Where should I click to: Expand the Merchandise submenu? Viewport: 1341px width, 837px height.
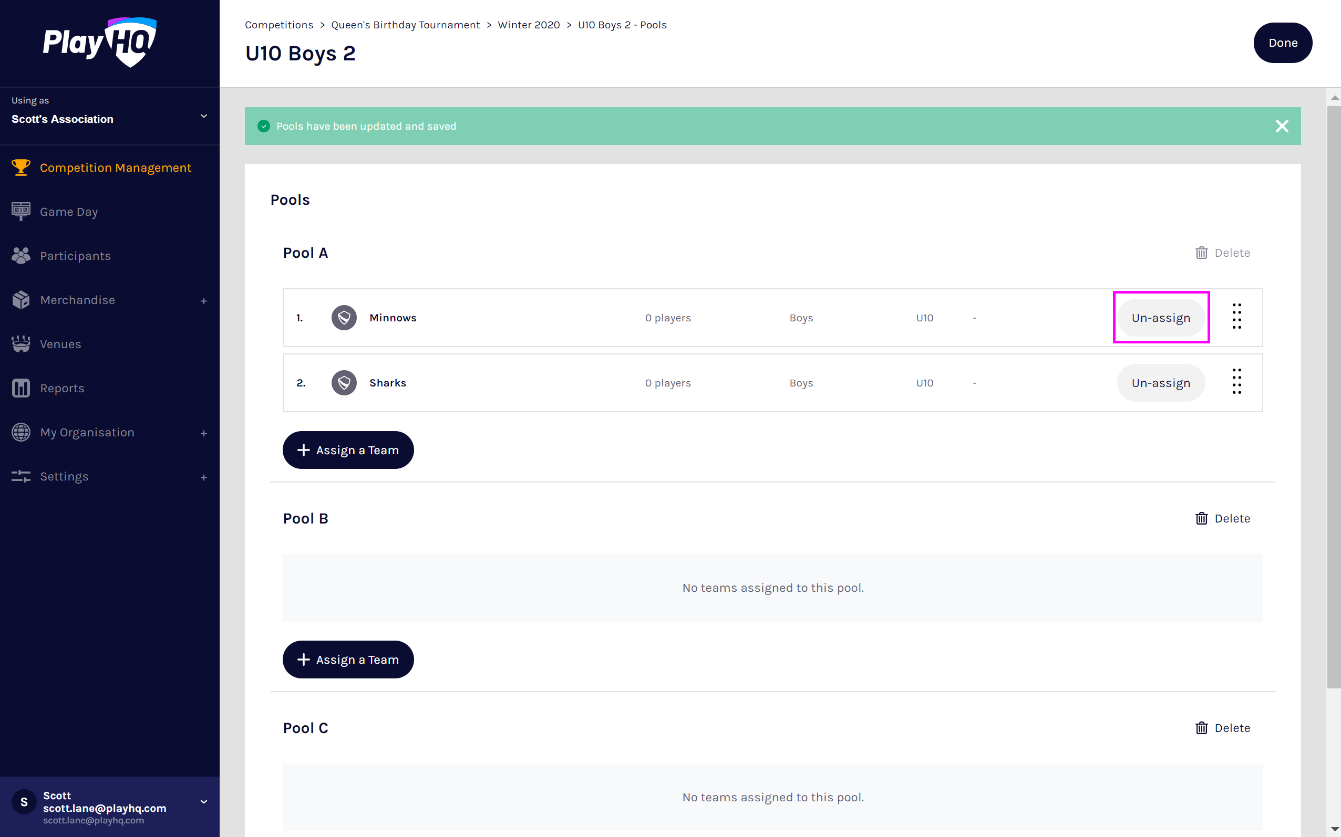[x=204, y=300]
